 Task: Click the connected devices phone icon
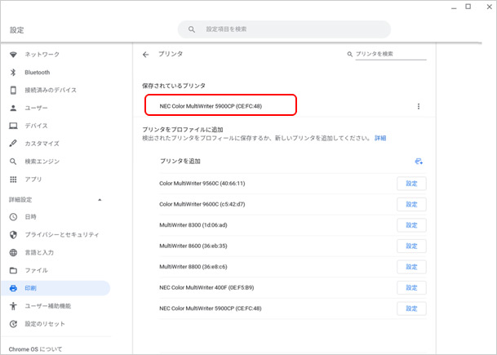click(x=13, y=90)
